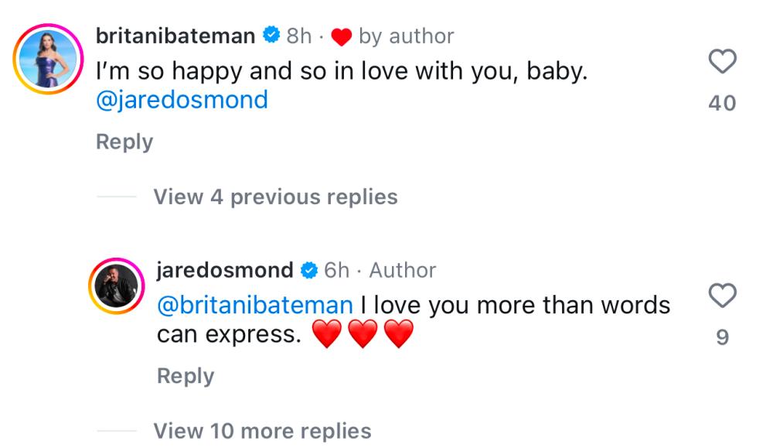Open the jaredosmond username link

point(224,270)
